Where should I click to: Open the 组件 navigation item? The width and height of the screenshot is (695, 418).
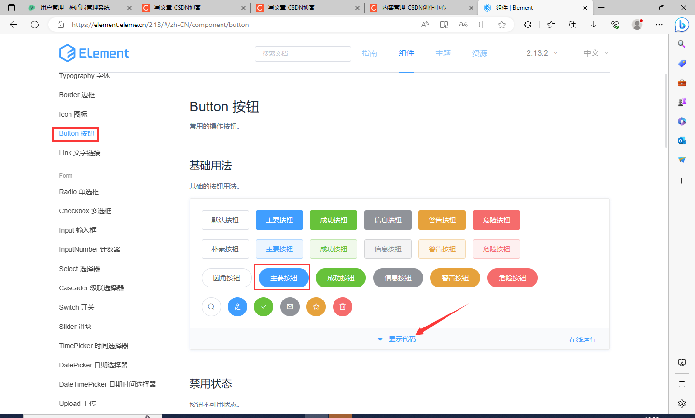pyautogui.click(x=406, y=53)
